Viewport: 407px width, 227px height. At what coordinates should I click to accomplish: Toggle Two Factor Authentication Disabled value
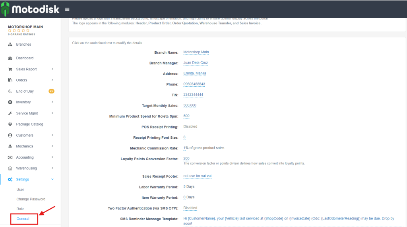tap(190, 208)
